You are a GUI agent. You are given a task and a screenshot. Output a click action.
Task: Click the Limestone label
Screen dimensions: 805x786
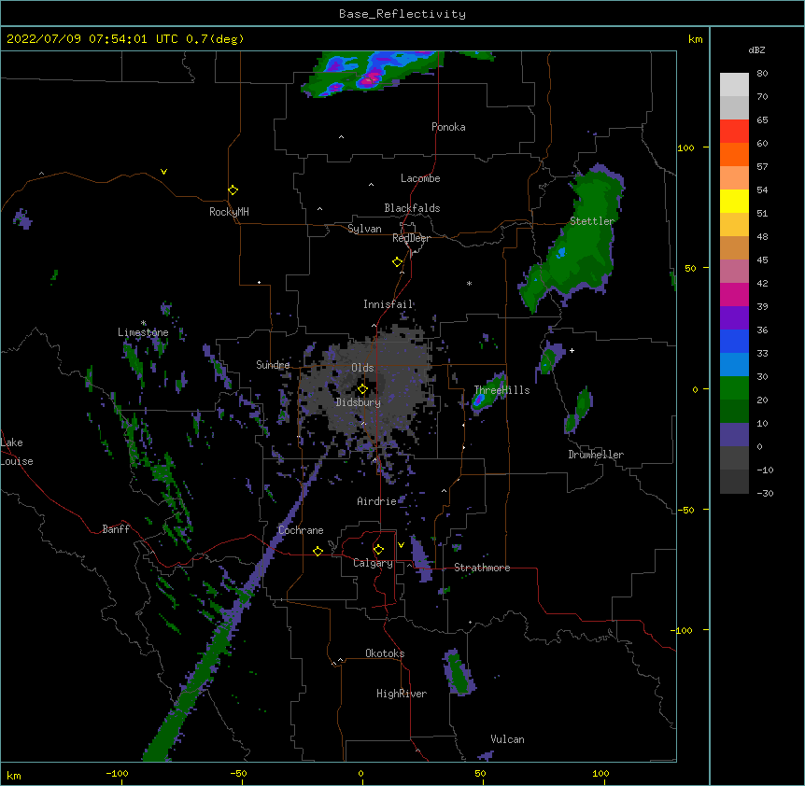pos(143,332)
